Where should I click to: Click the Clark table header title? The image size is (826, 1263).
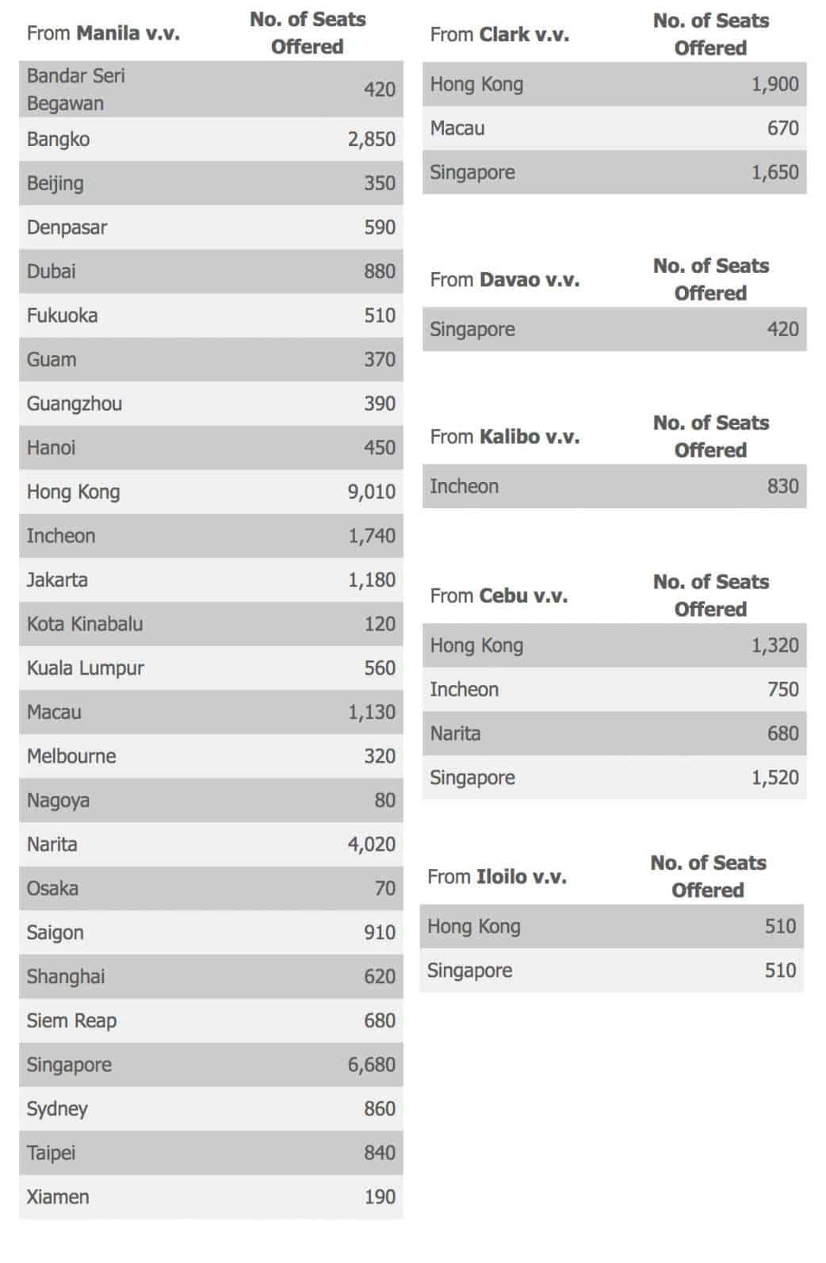tap(499, 35)
